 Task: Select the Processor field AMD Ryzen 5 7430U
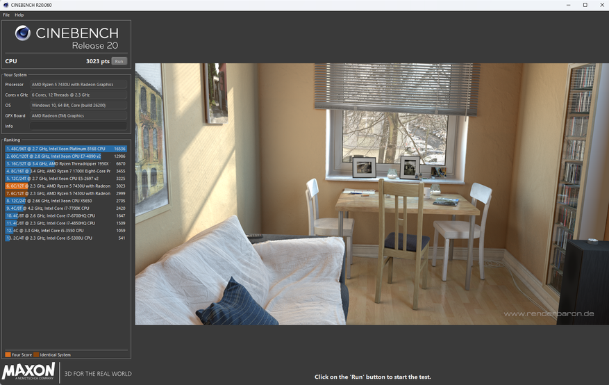pyautogui.click(x=78, y=84)
